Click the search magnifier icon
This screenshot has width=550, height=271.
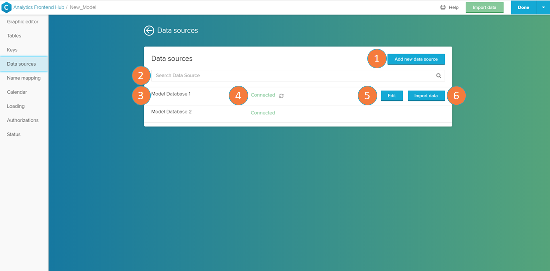(439, 76)
